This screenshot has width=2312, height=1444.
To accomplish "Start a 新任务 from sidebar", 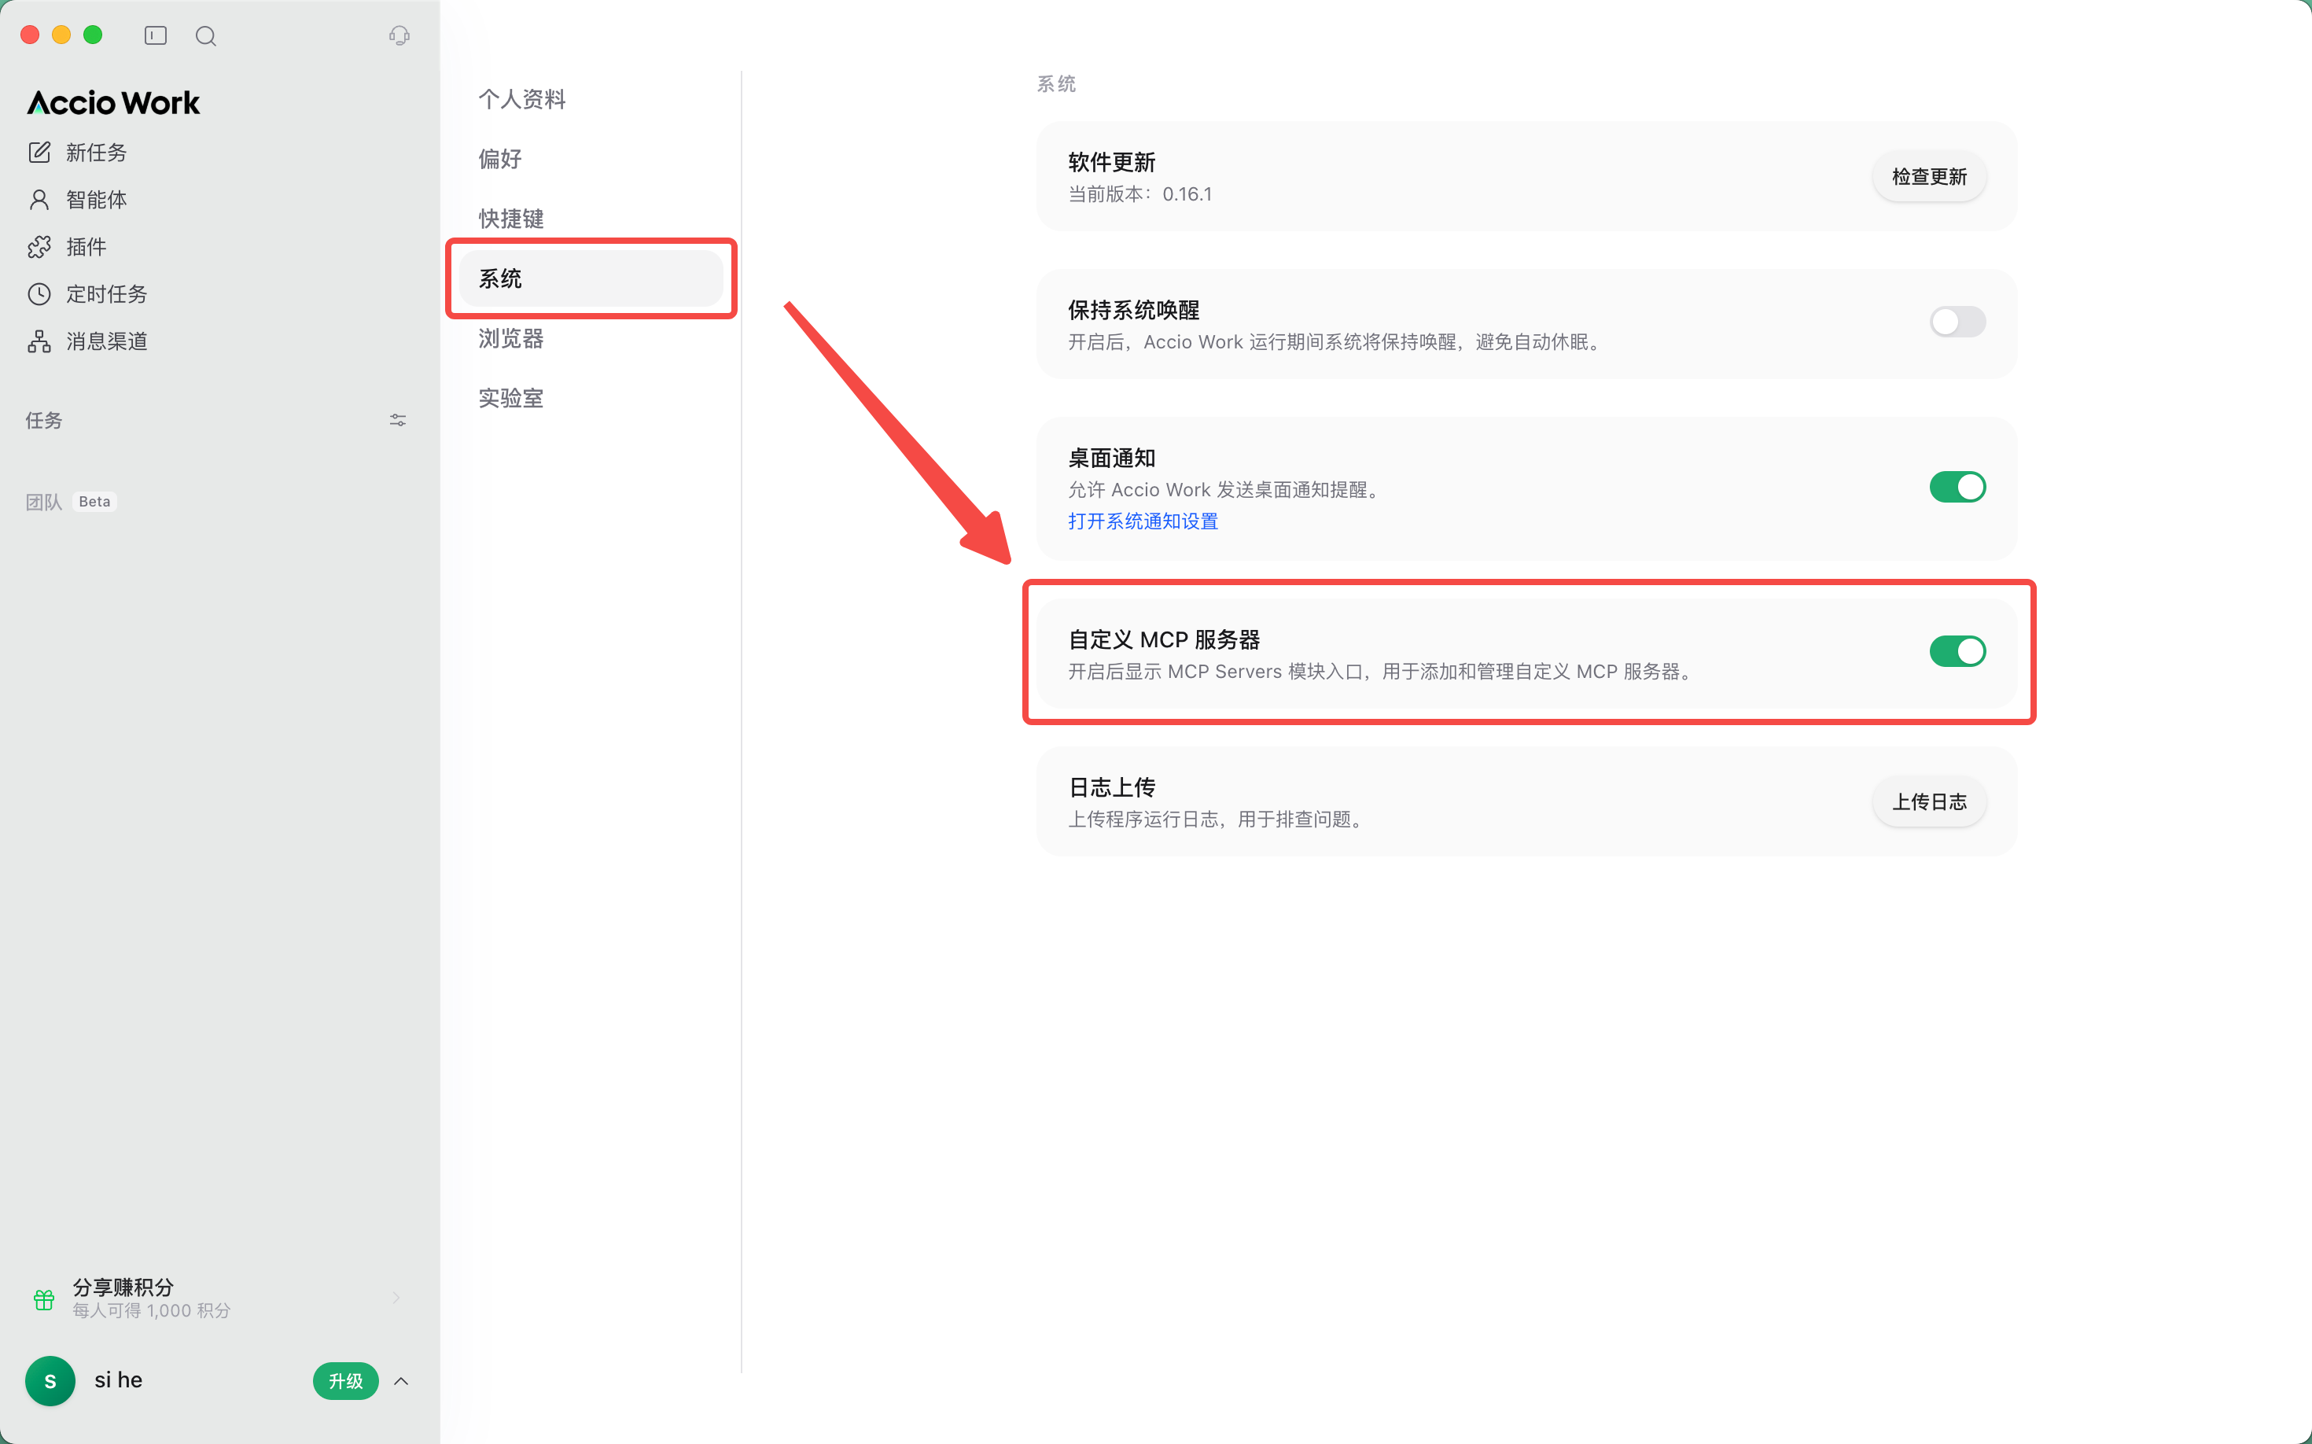I will click(97, 152).
